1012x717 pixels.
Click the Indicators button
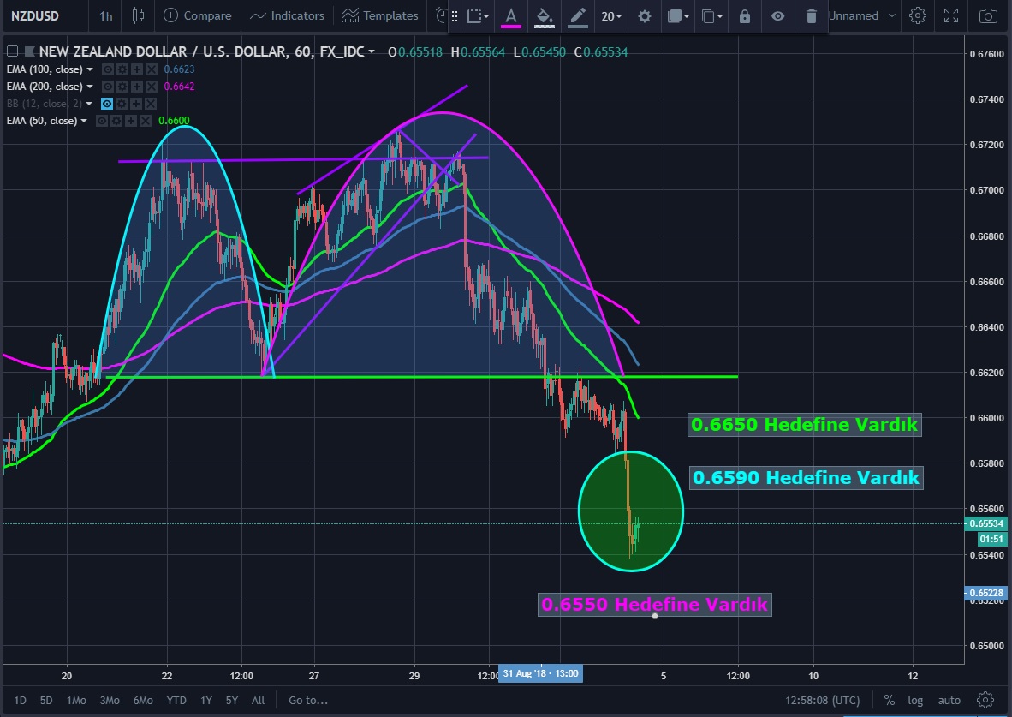coord(288,15)
